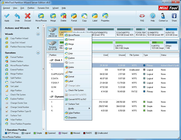The width and height of the screenshot is (181, 140).
Task: Click the Undo arrow icon
Action: (17, 16)
